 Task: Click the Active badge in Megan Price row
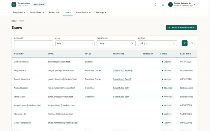(166, 71)
